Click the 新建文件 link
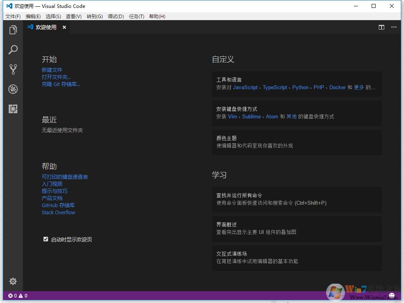Viewport: 404px width, 303px height. [52, 70]
